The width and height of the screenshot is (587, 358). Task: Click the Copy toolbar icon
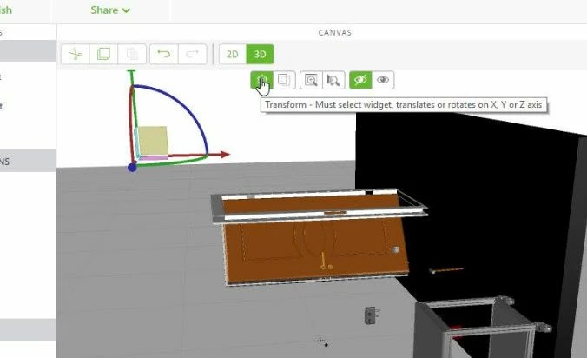[103, 54]
